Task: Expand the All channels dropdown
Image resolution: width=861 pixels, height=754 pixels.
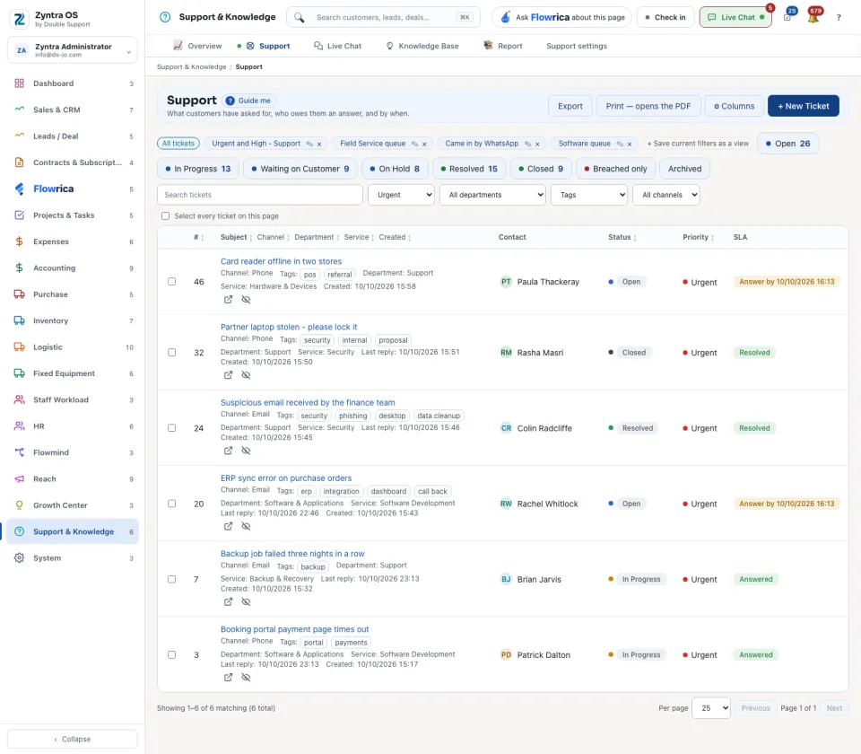Action: click(666, 195)
